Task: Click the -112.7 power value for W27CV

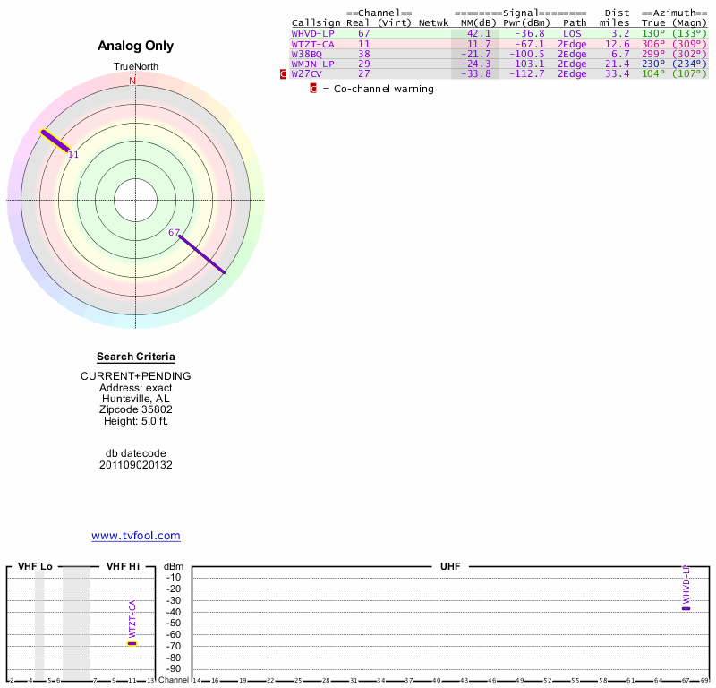Action: click(527, 73)
